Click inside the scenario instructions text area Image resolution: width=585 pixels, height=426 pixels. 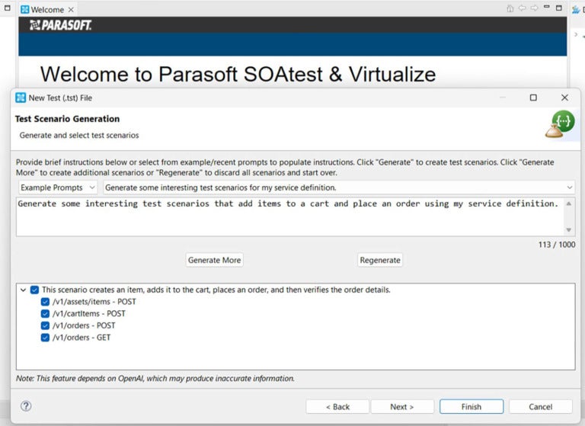tap(289, 217)
